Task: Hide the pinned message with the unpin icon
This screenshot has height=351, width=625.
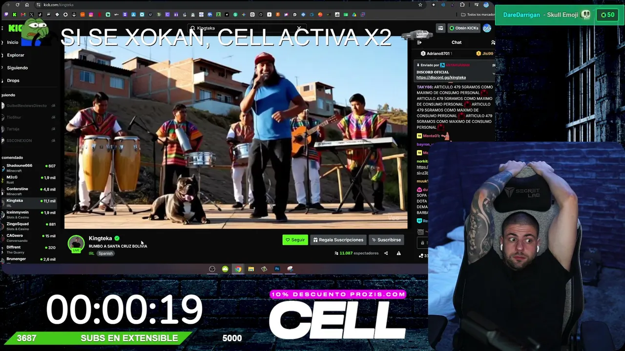Action: point(494,65)
